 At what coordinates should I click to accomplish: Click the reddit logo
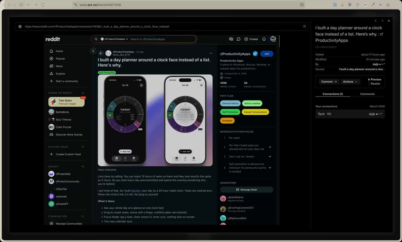click(x=52, y=39)
